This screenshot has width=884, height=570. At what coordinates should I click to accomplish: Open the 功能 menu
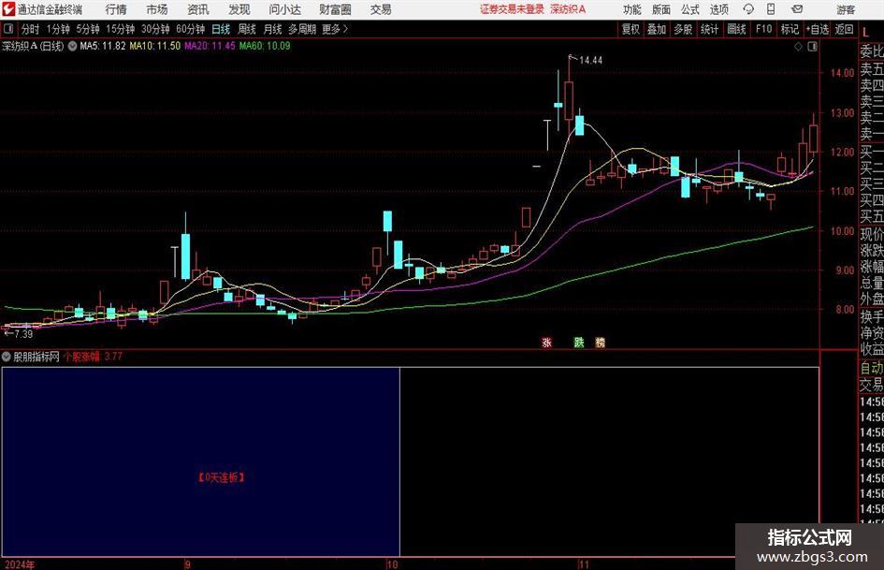click(x=632, y=9)
